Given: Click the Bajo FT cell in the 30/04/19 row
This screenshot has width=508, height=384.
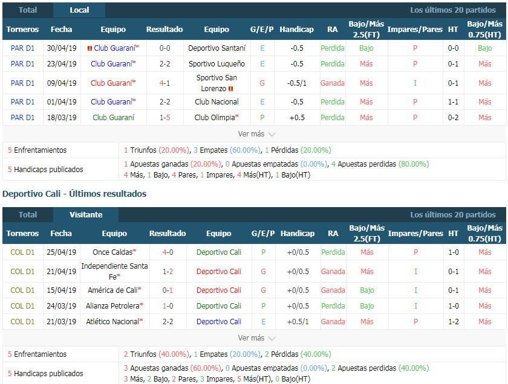Looking at the screenshot, I should coord(366,48).
